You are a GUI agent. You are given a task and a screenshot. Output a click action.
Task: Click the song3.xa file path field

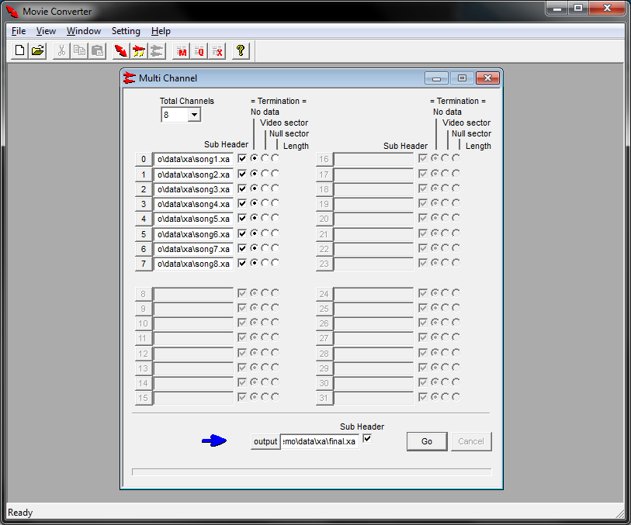pos(193,189)
